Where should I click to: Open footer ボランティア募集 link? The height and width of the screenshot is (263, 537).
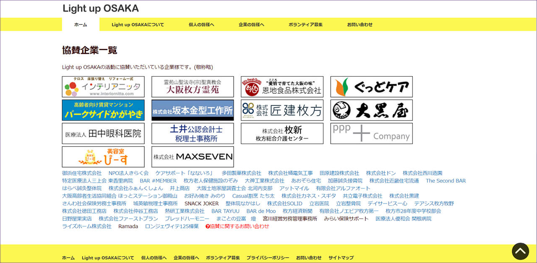[223, 258]
